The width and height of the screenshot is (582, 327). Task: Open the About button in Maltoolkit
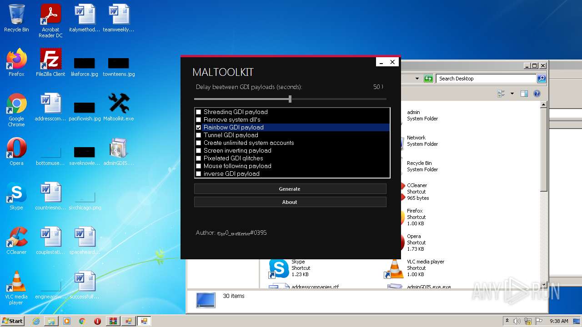tap(290, 202)
